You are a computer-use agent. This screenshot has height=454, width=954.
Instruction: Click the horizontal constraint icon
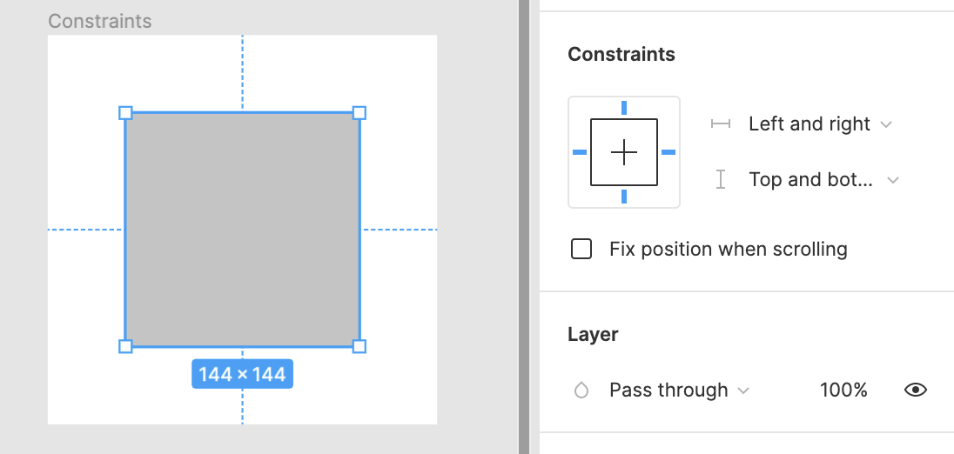click(x=721, y=124)
